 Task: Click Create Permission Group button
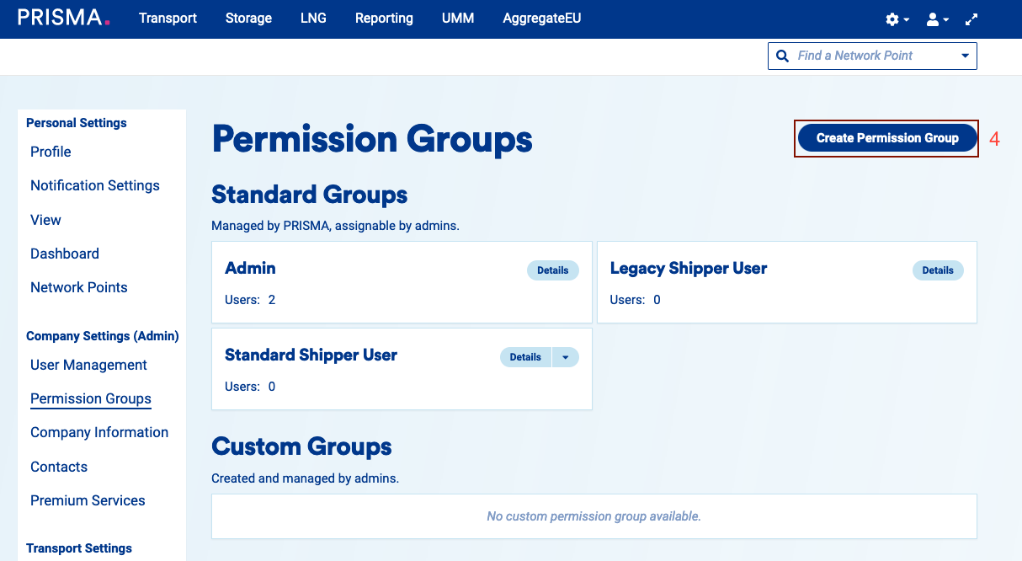click(886, 138)
